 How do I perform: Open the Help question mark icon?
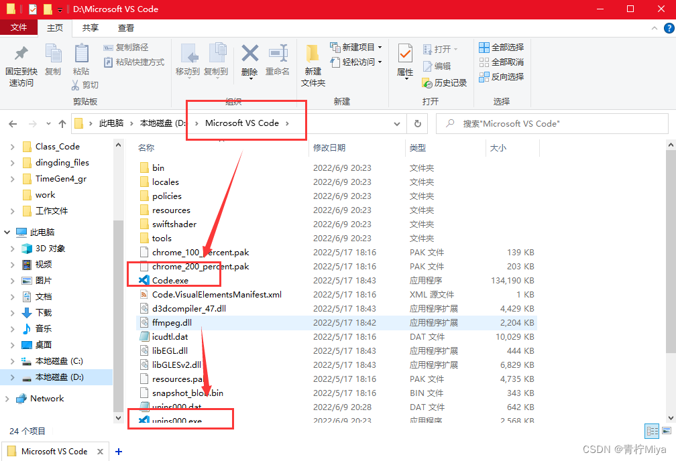pyautogui.click(x=669, y=28)
